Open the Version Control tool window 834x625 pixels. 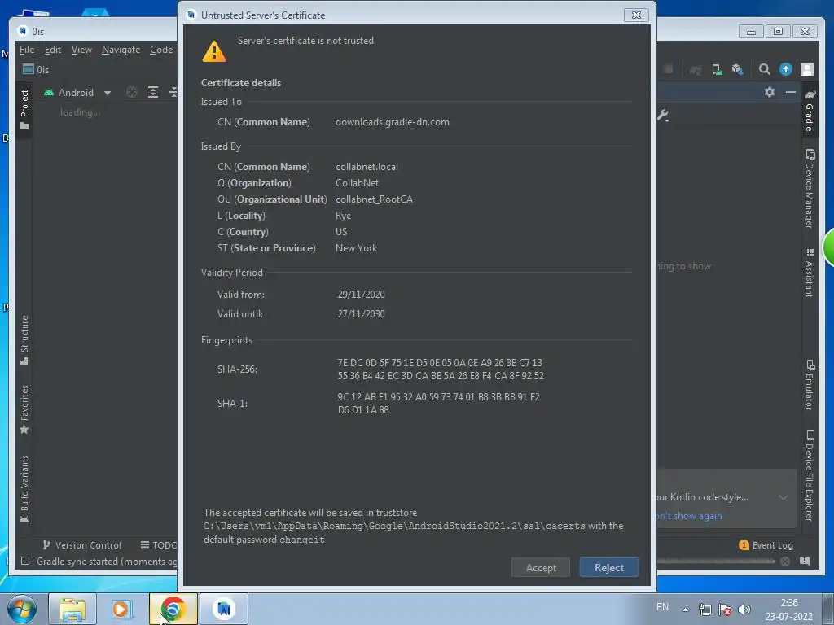82,545
